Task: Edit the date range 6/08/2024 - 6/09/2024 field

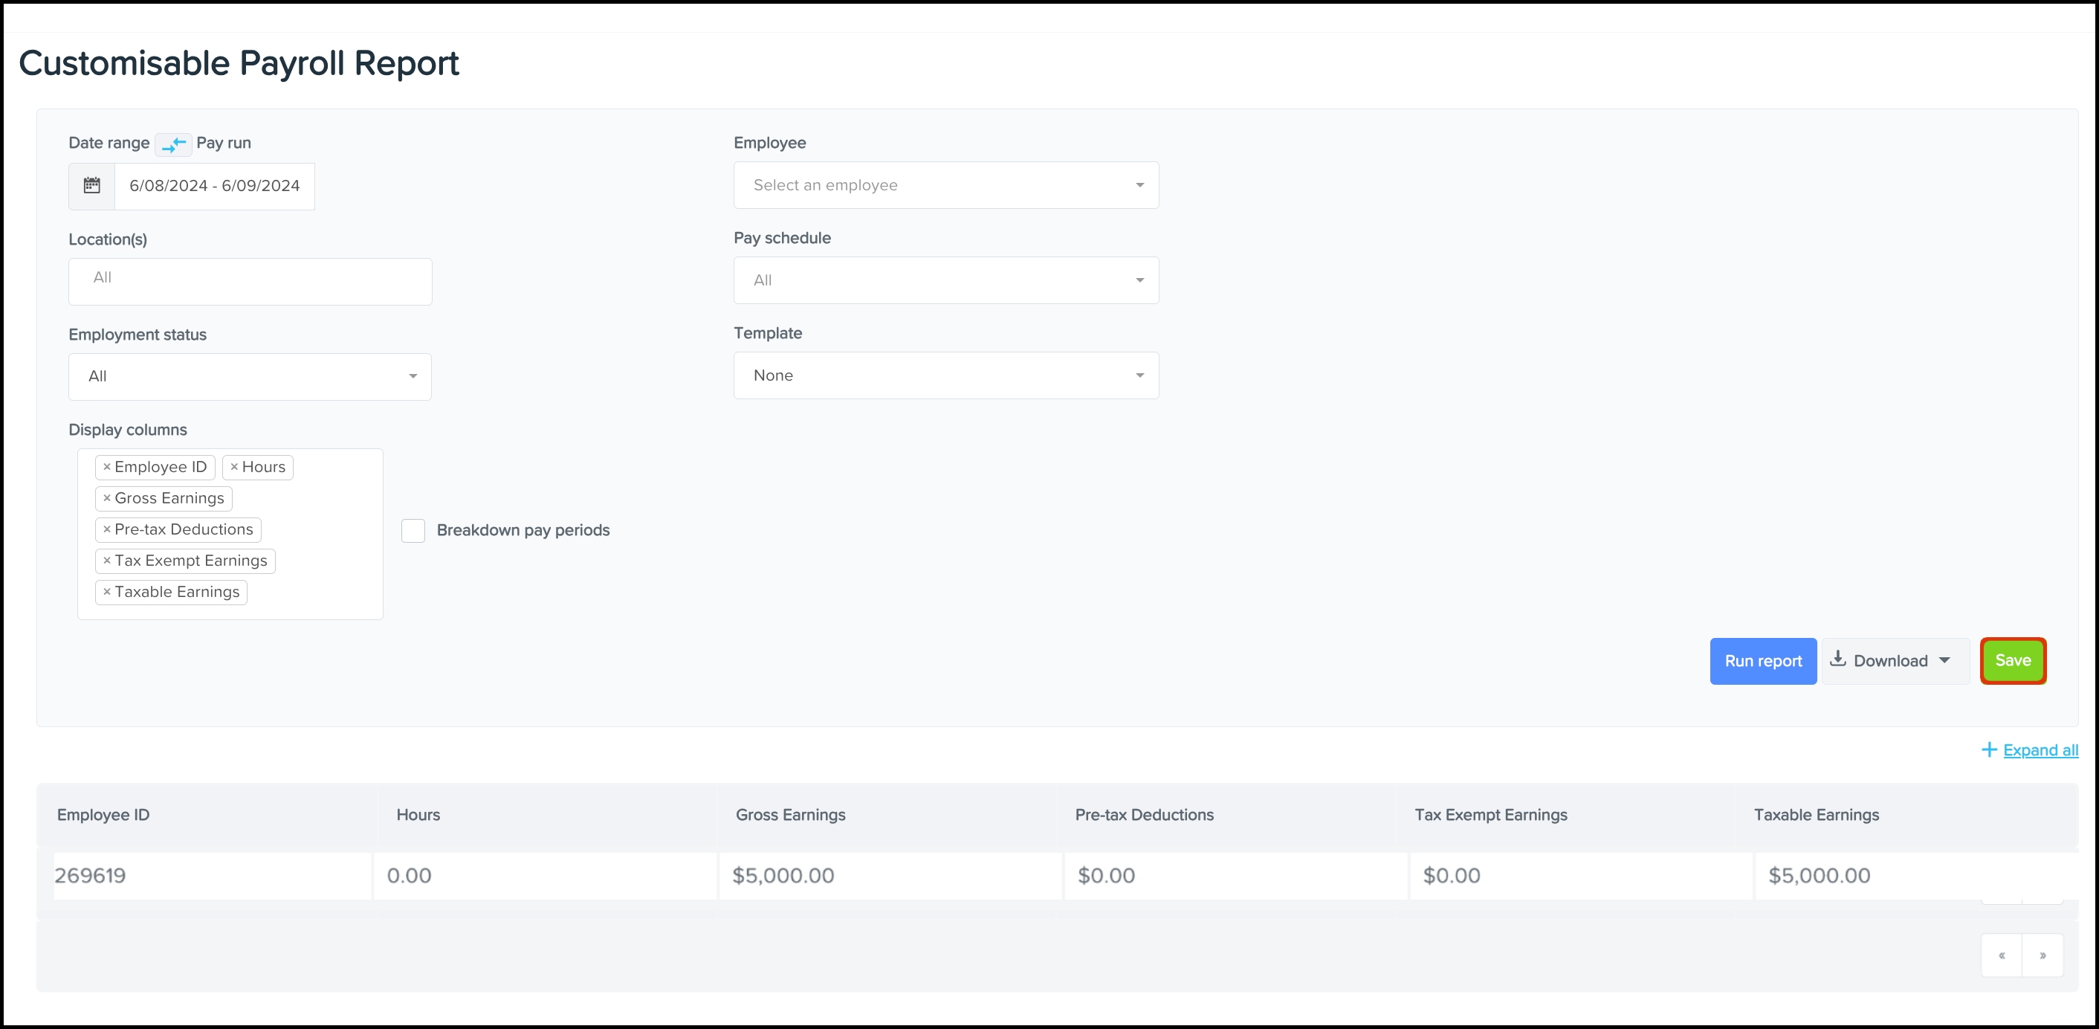Action: pyautogui.click(x=214, y=186)
